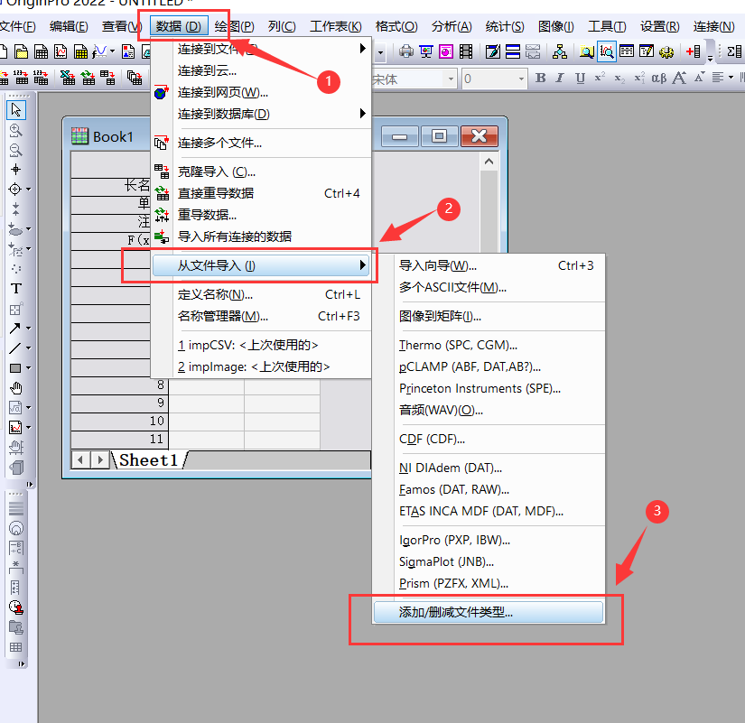Viewport: 745px width, 723px height.
Task: Click sheet tab scroll left arrow
Action: 80,459
